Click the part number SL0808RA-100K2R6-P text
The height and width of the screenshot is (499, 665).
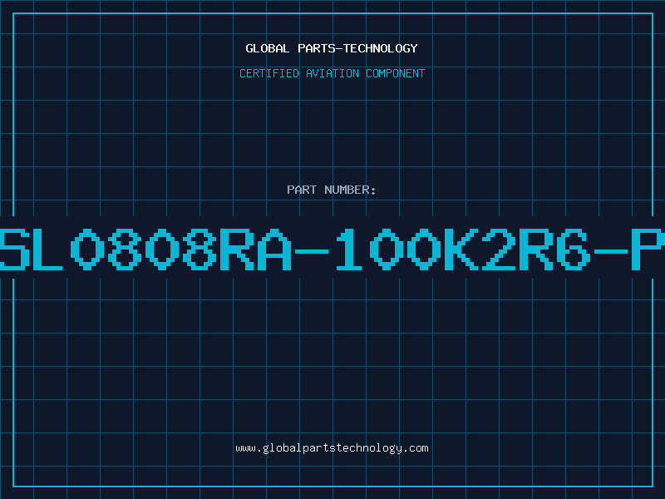click(332, 249)
